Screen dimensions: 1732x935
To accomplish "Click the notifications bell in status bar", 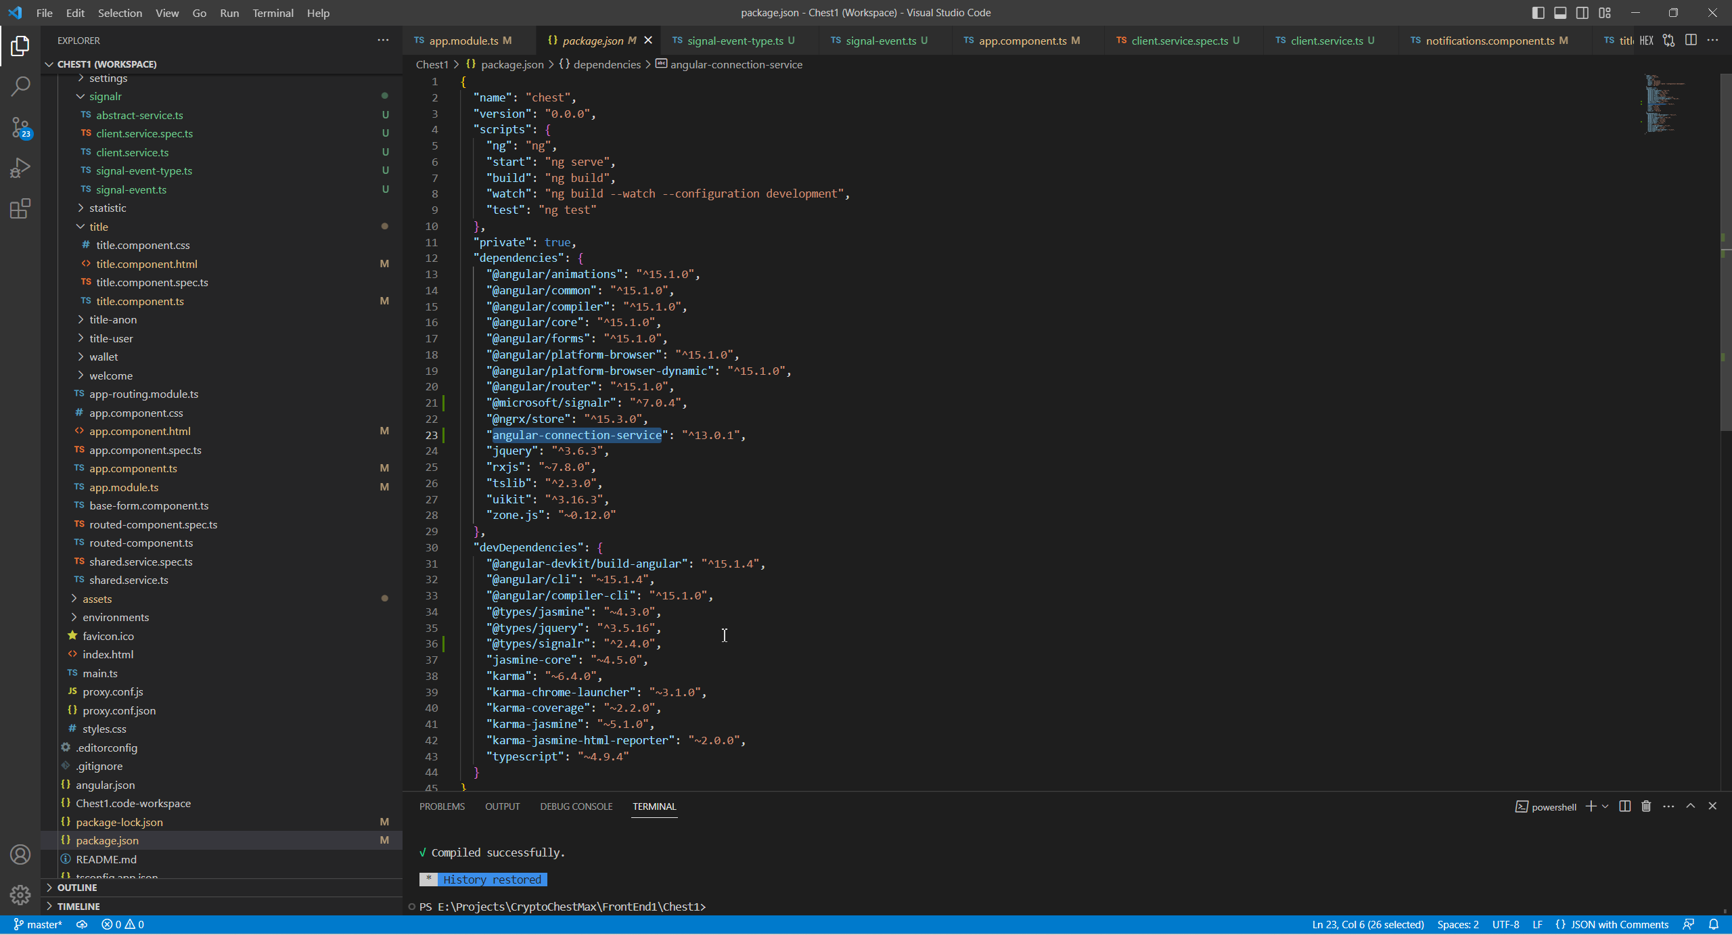I will click(x=1714, y=924).
